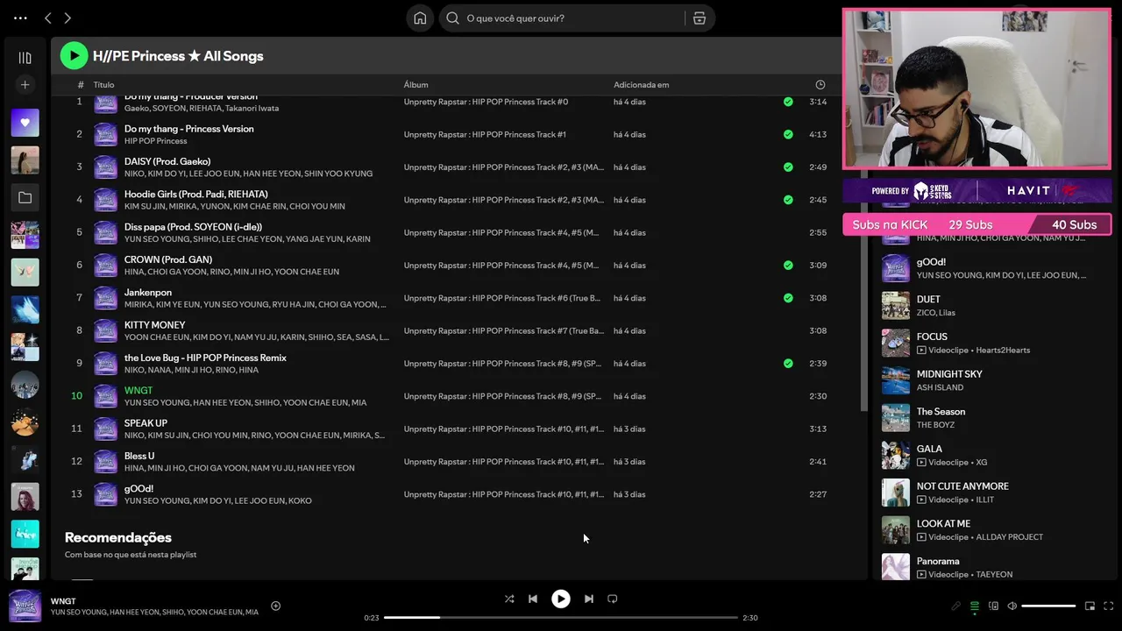Open the H//PE Princess ★ All Songs title
The height and width of the screenshot is (631, 1122).
[178, 56]
